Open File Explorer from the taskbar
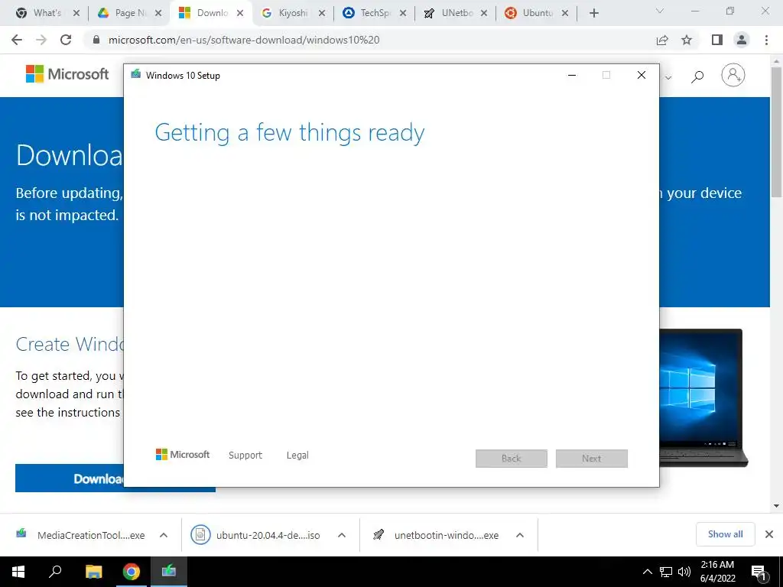This screenshot has width=783, height=587. tap(93, 572)
